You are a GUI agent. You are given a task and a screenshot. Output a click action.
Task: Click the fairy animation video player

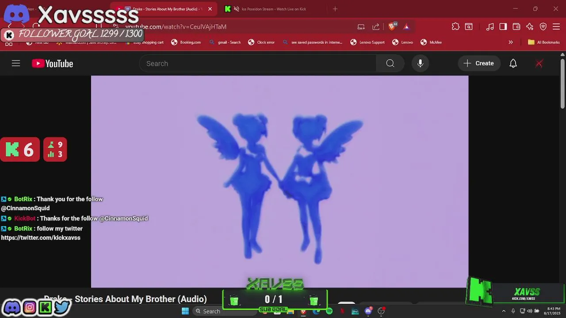coord(279,182)
